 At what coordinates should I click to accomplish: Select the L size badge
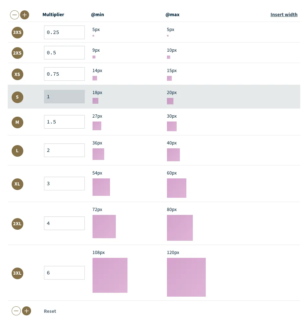click(x=17, y=151)
